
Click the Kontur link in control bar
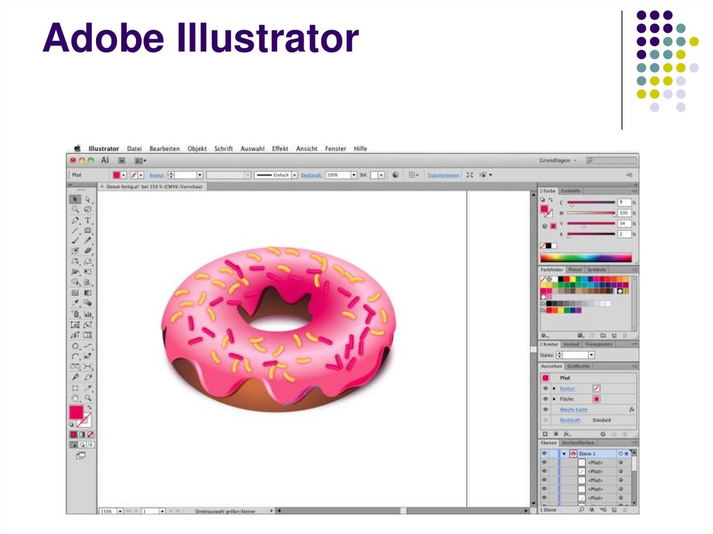(x=157, y=175)
